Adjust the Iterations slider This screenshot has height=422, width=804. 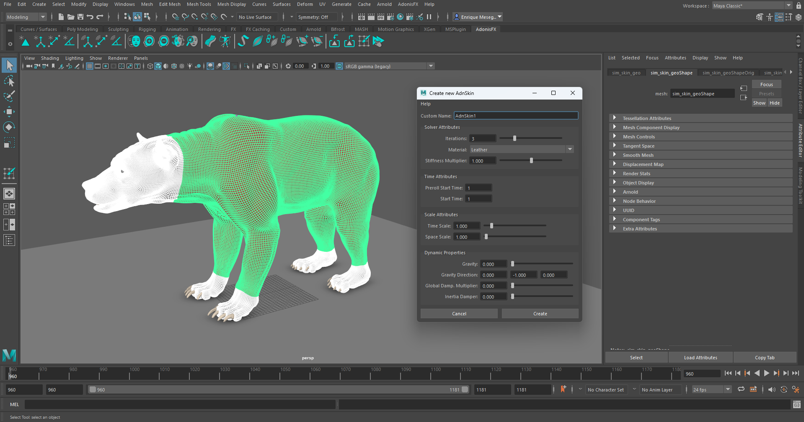(x=514, y=138)
